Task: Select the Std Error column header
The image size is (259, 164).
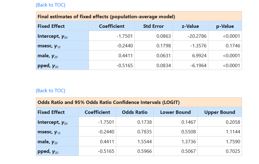Action: (x=153, y=26)
